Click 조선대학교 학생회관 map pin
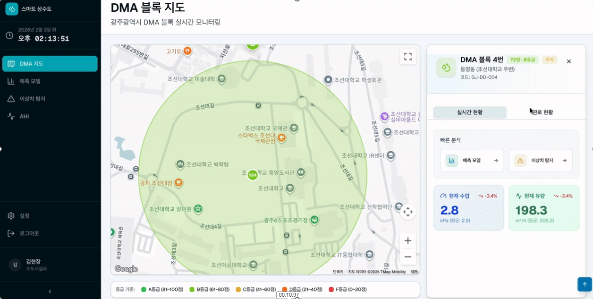593x299 pixels. (x=328, y=80)
